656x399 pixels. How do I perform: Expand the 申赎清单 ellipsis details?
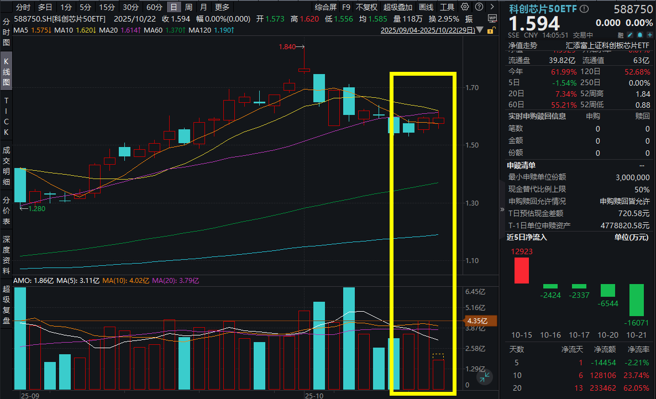(x=641, y=165)
